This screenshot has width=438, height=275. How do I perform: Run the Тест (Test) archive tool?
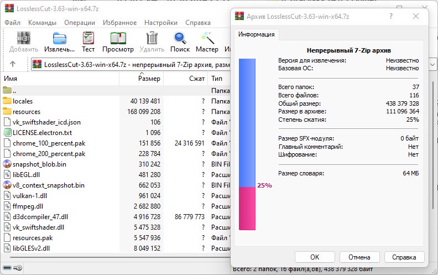pyautogui.click(x=88, y=38)
